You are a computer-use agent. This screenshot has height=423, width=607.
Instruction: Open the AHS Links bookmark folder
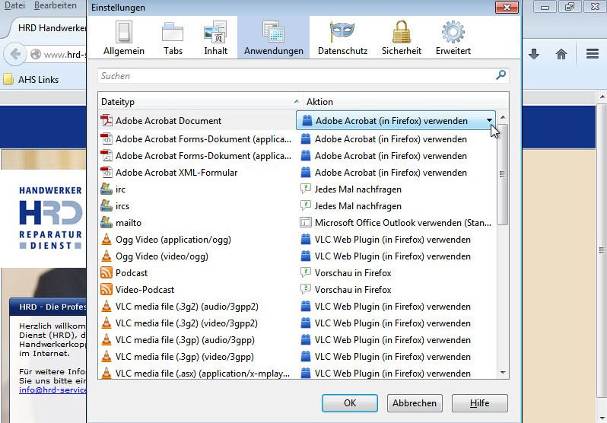(x=31, y=79)
